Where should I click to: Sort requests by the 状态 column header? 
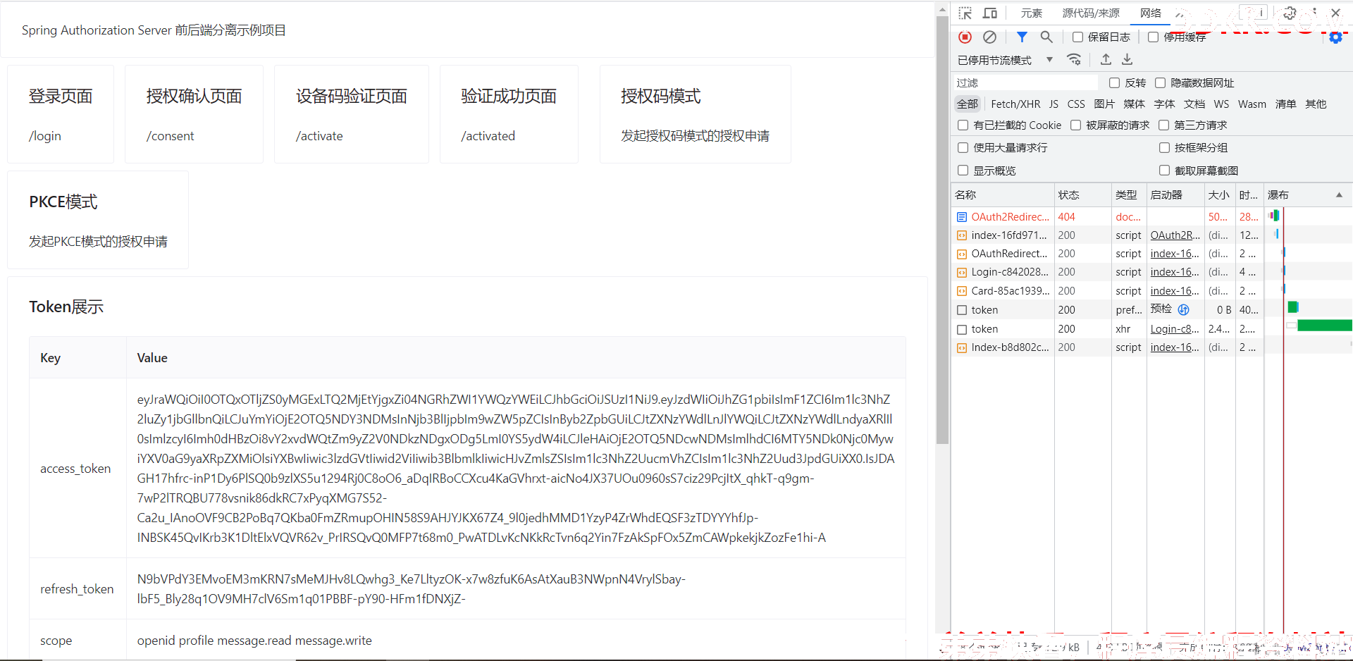(1082, 195)
